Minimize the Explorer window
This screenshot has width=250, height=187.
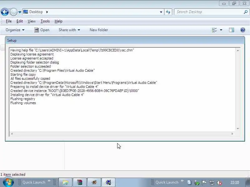click(224, 3)
